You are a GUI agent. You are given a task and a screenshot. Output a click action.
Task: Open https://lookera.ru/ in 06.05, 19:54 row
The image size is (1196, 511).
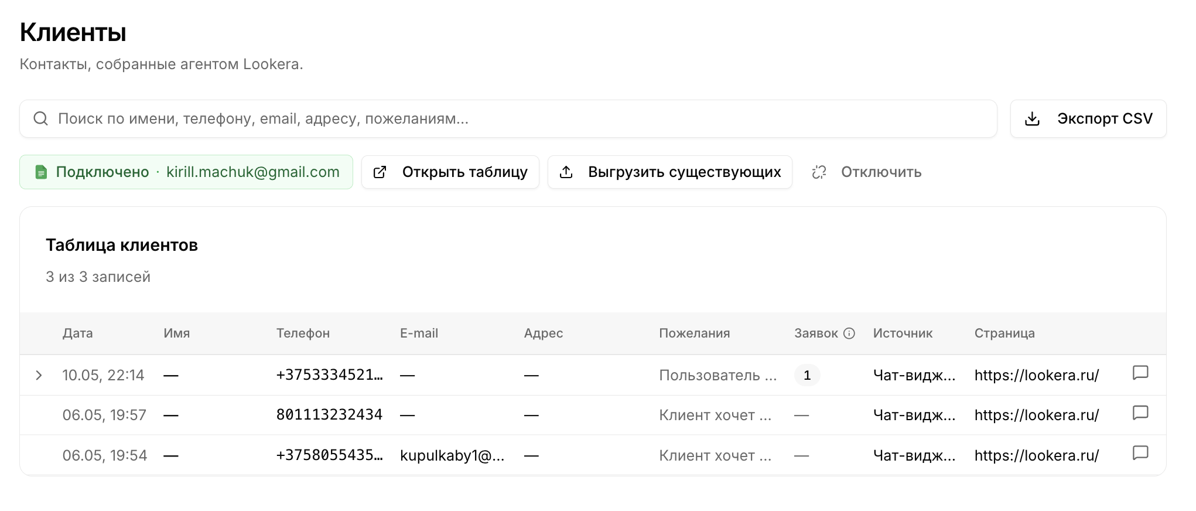click(x=1037, y=455)
